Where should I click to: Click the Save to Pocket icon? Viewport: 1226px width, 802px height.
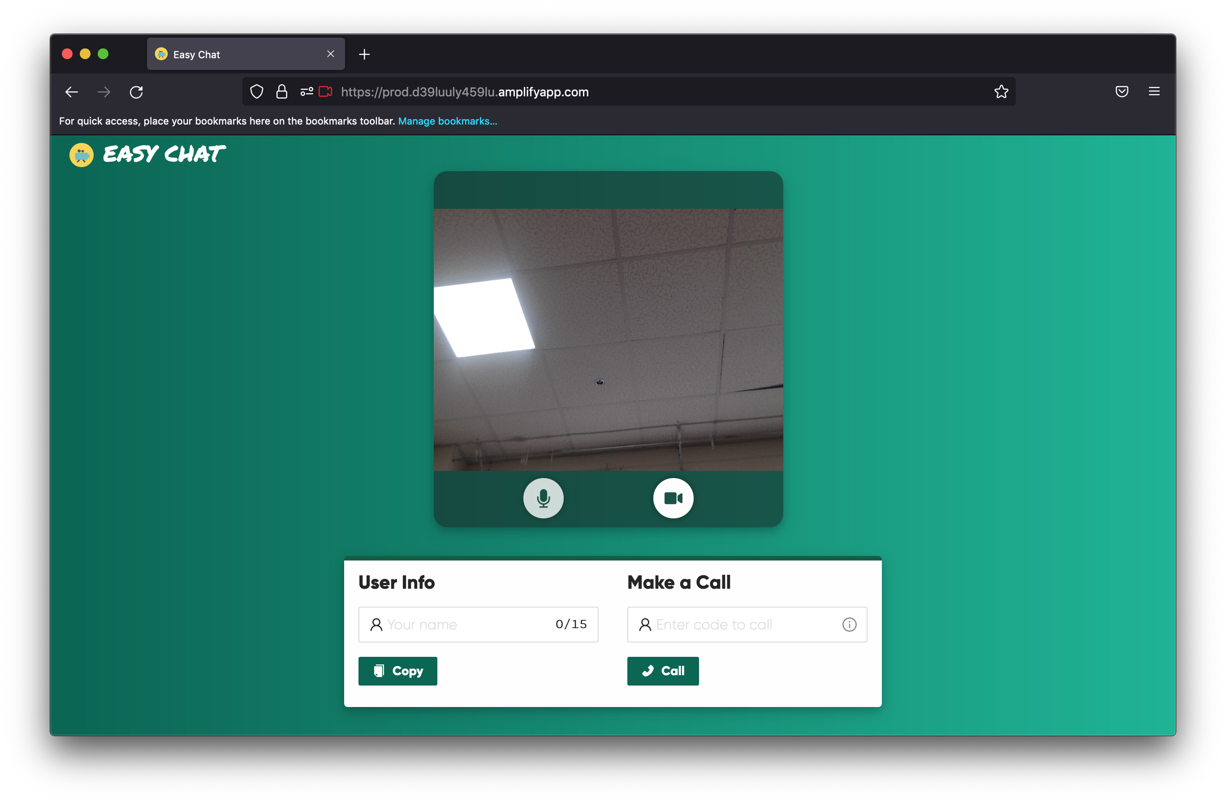click(1122, 92)
